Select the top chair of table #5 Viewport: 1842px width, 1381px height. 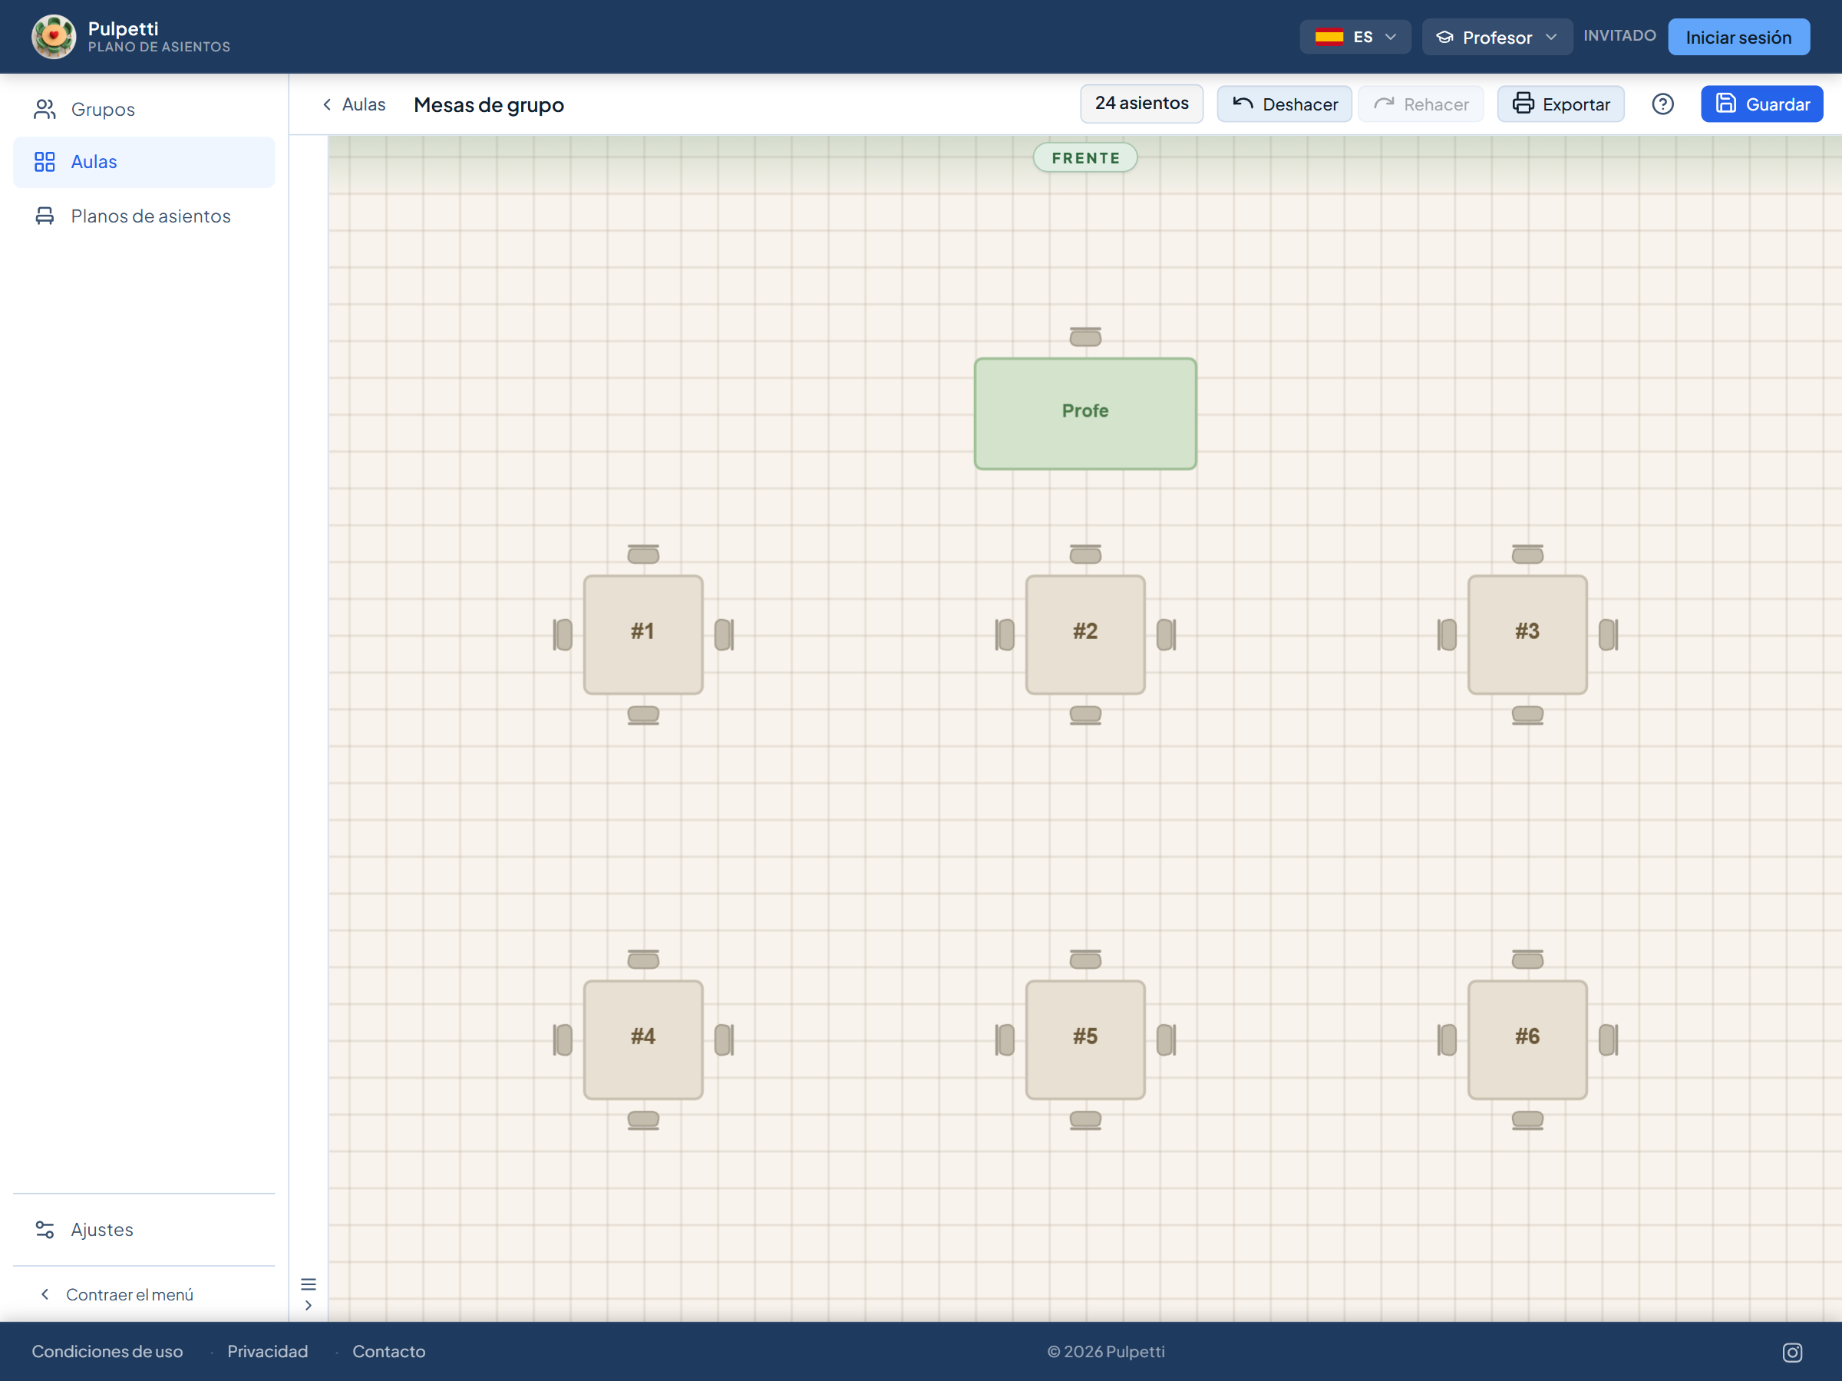tap(1085, 959)
